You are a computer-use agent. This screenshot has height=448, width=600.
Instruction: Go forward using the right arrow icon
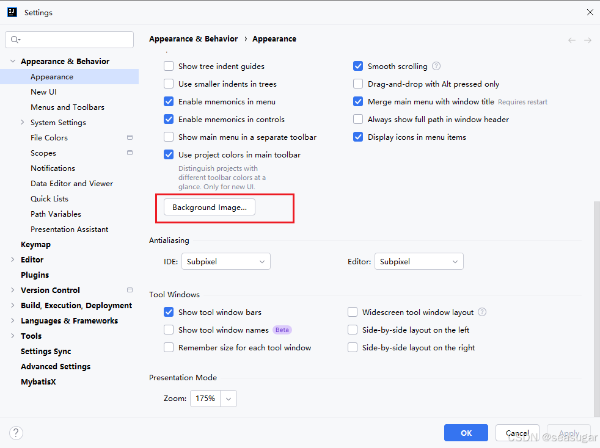pos(588,40)
